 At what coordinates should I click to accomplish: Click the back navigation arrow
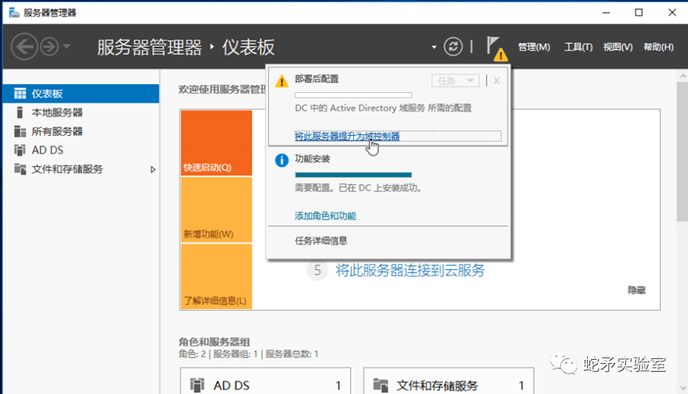pyautogui.click(x=25, y=47)
